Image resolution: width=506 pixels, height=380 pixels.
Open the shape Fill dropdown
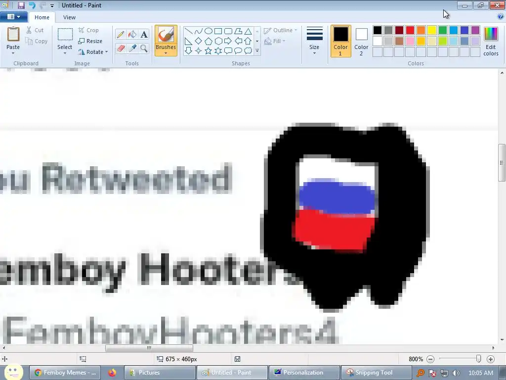(x=275, y=41)
